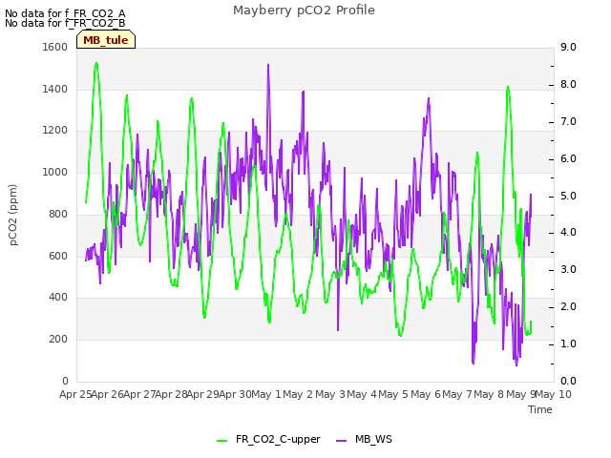
Task: Click the 6.0 right axis value
Action: [x=568, y=159]
